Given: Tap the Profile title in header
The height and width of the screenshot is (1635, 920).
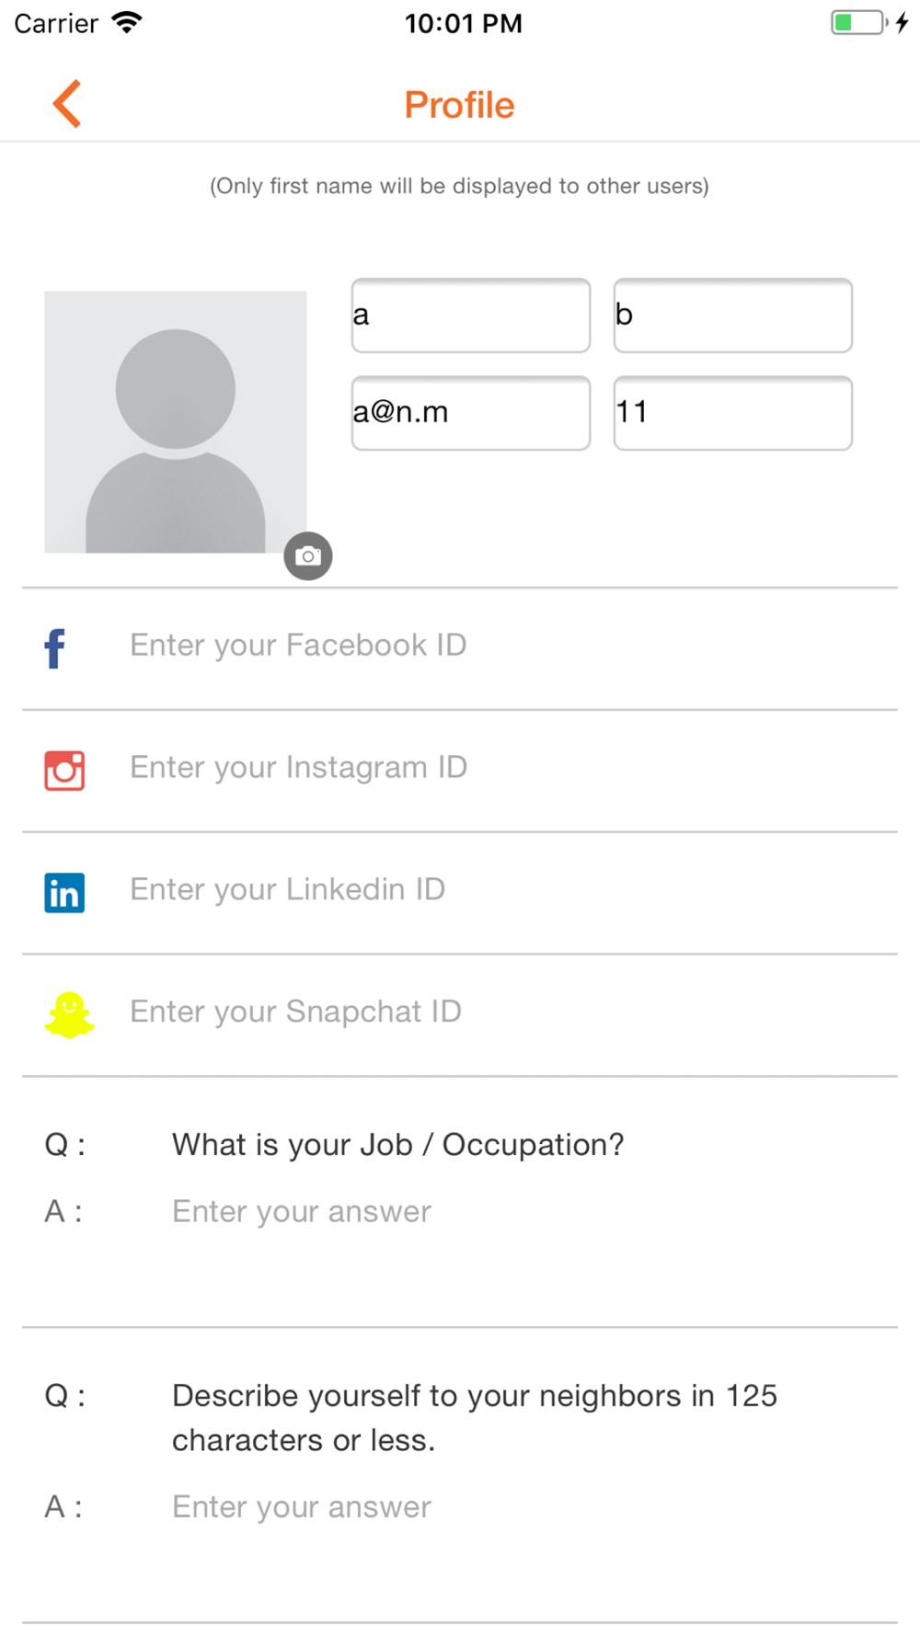Looking at the screenshot, I should [x=460, y=105].
